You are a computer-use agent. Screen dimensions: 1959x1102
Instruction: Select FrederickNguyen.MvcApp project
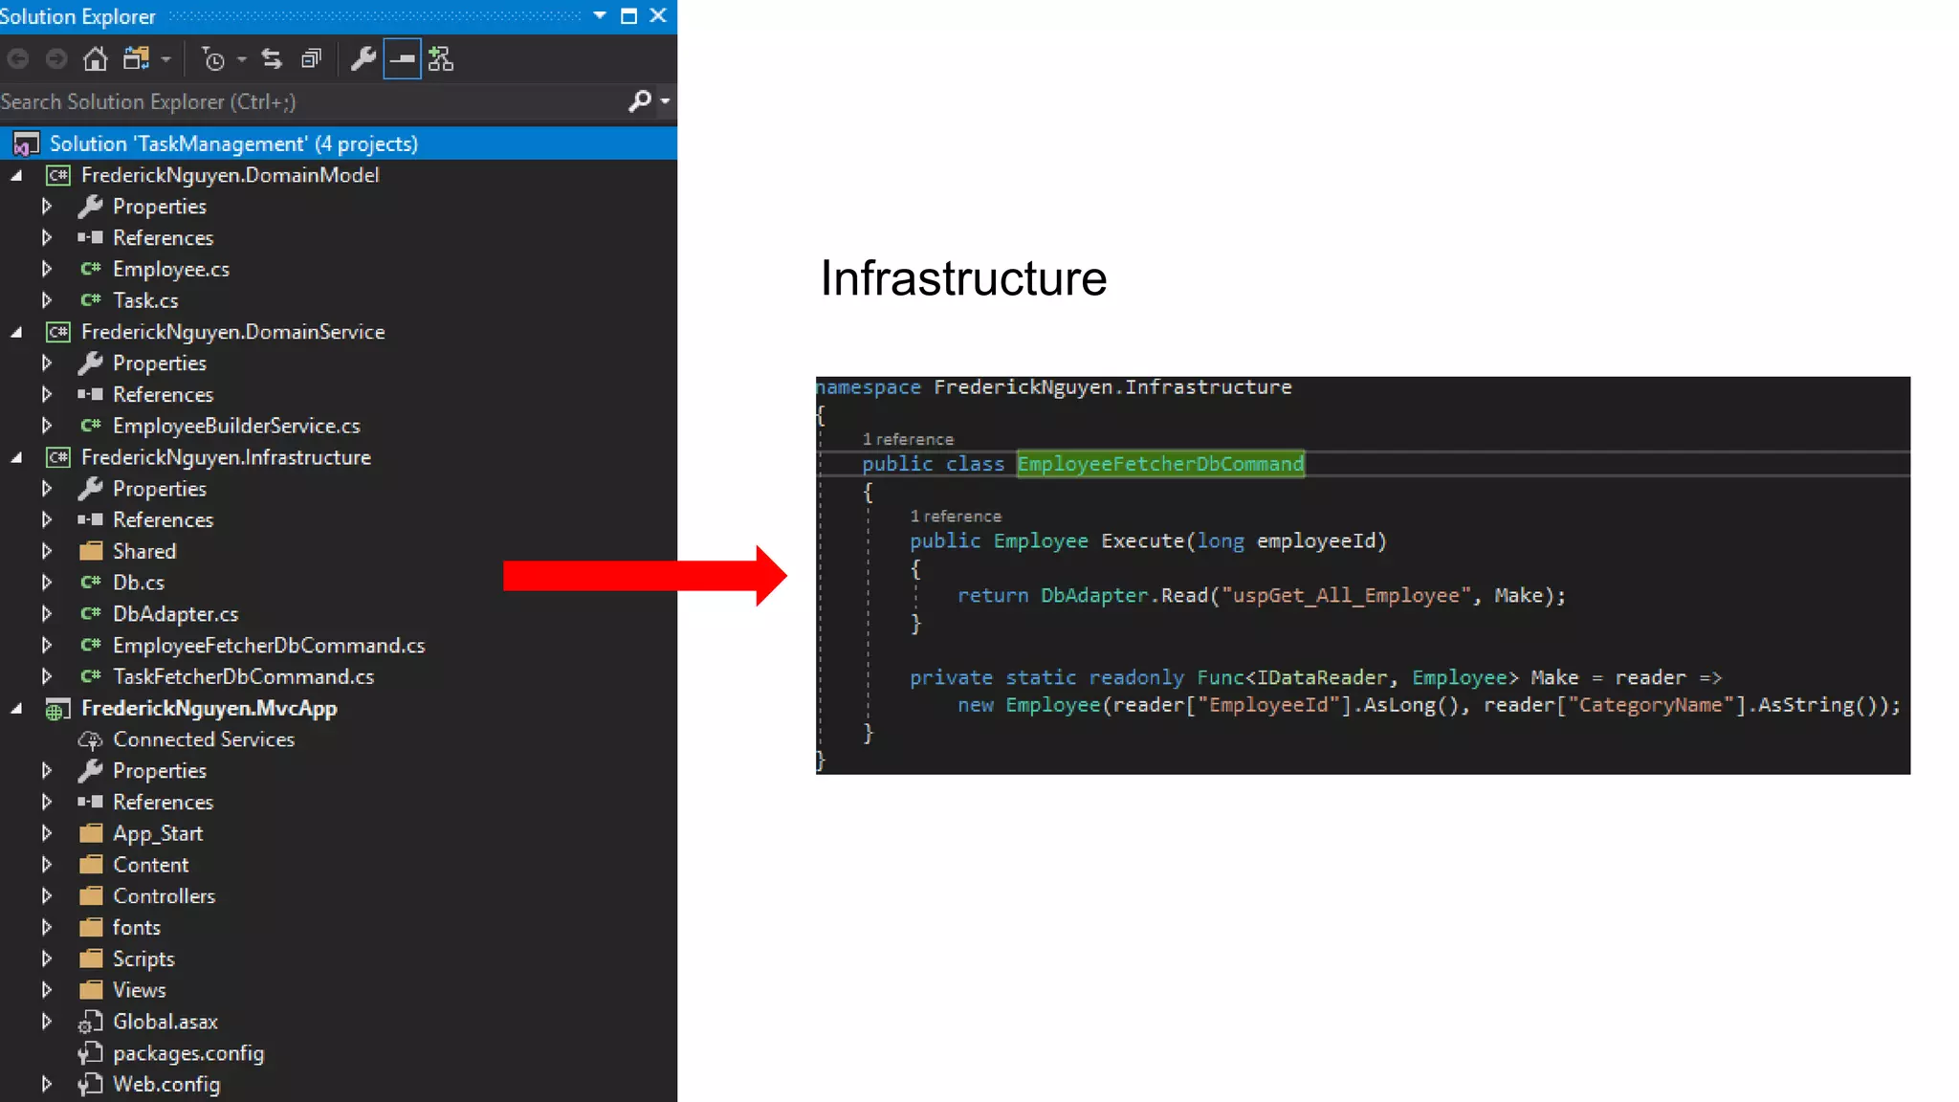(x=209, y=708)
